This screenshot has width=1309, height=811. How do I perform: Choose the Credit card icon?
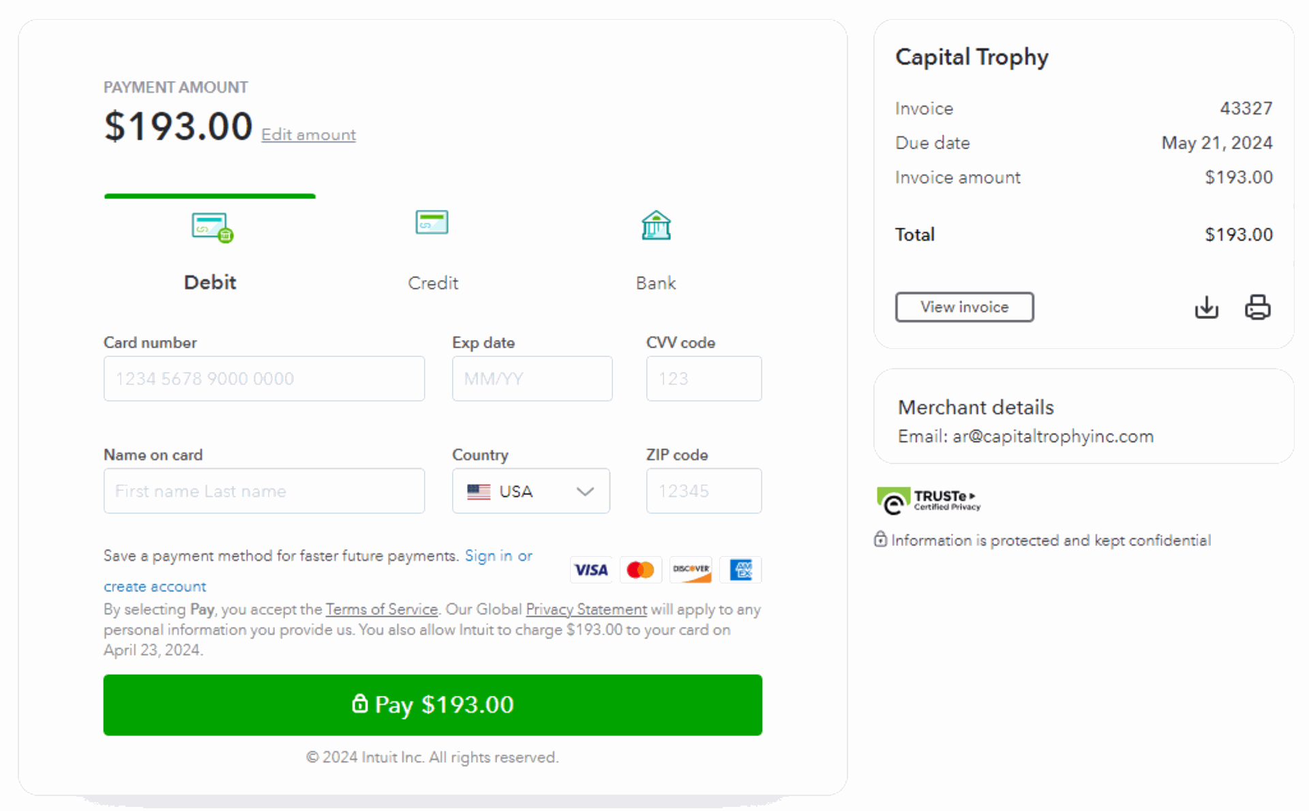click(x=432, y=222)
